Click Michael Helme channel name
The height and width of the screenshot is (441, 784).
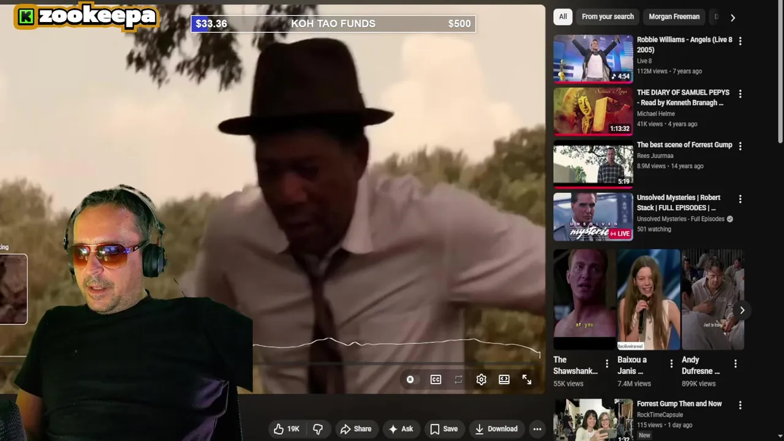tap(656, 114)
